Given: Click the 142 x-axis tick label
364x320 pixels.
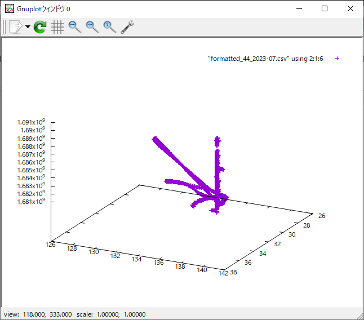Looking at the screenshot, I should tap(224, 274).
